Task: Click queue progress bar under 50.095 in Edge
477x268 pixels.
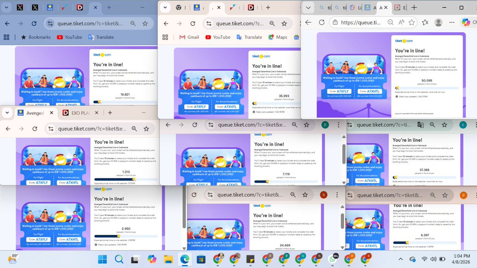Action: click(427, 88)
